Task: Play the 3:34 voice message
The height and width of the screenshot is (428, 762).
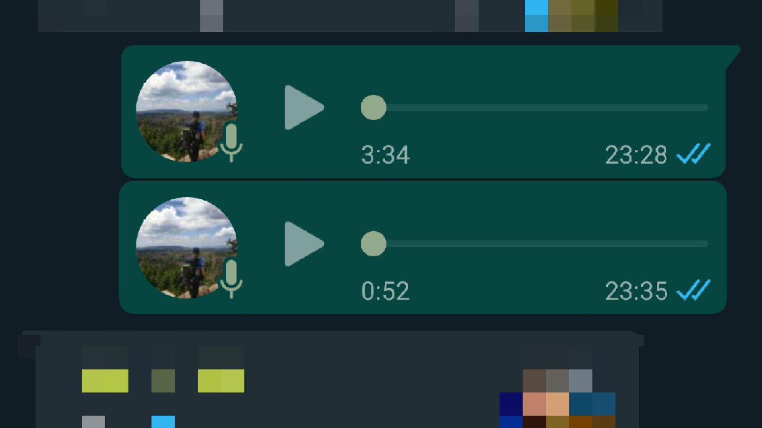Action: tap(304, 107)
